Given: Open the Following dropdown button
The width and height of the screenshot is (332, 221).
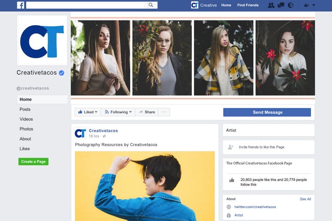Looking at the screenshot, I should pos(118,112).
